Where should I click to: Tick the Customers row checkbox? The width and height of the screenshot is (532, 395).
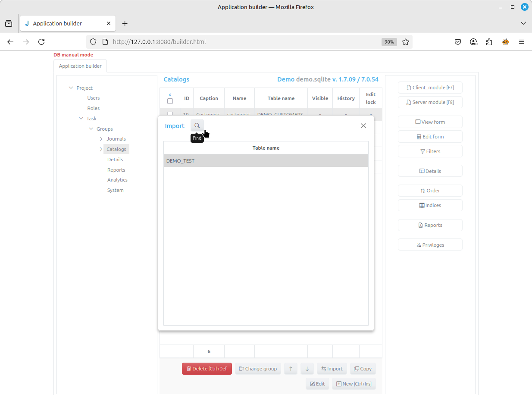click(170, 114)
